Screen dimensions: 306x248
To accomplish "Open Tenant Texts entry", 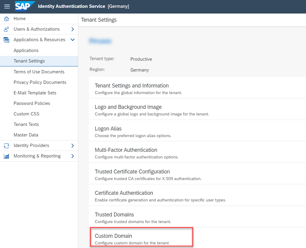I will 39,124.
